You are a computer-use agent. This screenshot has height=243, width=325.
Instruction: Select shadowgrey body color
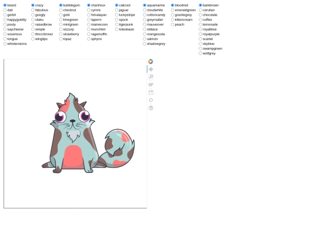144,44
